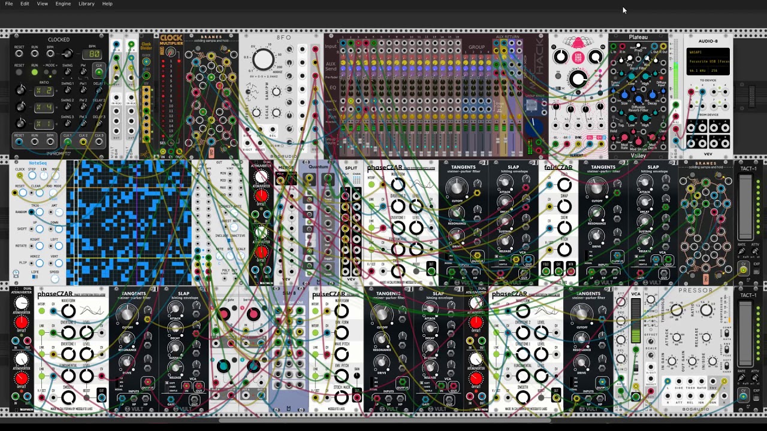The height and width of the screenshot is (431, 767).
Task: Open the Help menu
Action: tap(107, 4)
